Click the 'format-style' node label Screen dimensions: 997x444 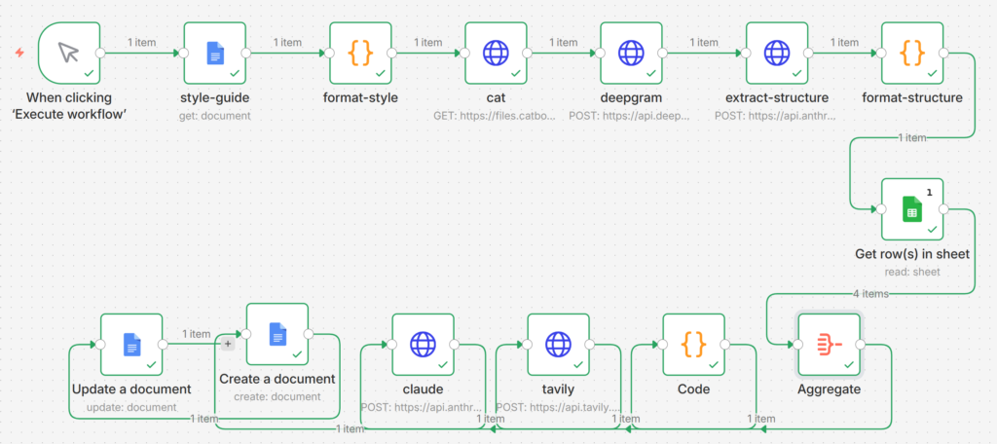(x=360, y=98)
